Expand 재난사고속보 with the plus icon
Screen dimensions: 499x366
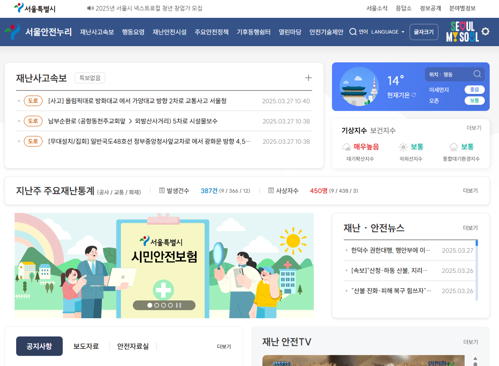coord(308,78)
